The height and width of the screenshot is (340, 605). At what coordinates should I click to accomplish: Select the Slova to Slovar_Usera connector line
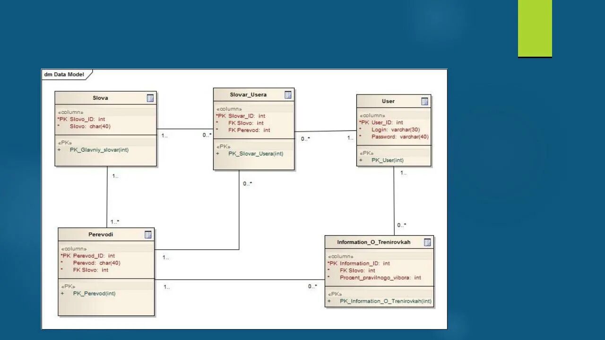[x=185, y=129]
